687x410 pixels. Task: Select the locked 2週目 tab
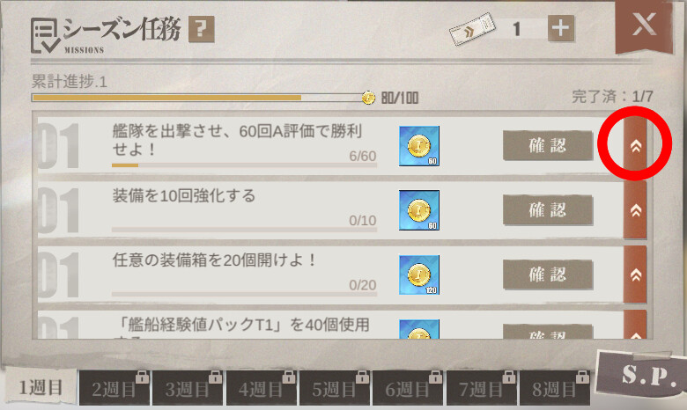[114, 388]
